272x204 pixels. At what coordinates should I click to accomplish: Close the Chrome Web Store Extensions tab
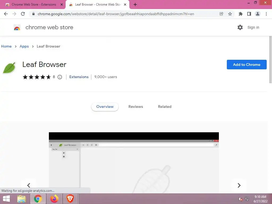tap(62, 5)
